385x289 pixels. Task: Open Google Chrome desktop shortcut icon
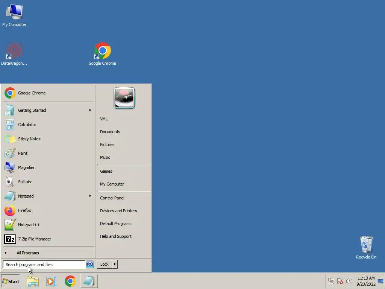coord(102,54)
